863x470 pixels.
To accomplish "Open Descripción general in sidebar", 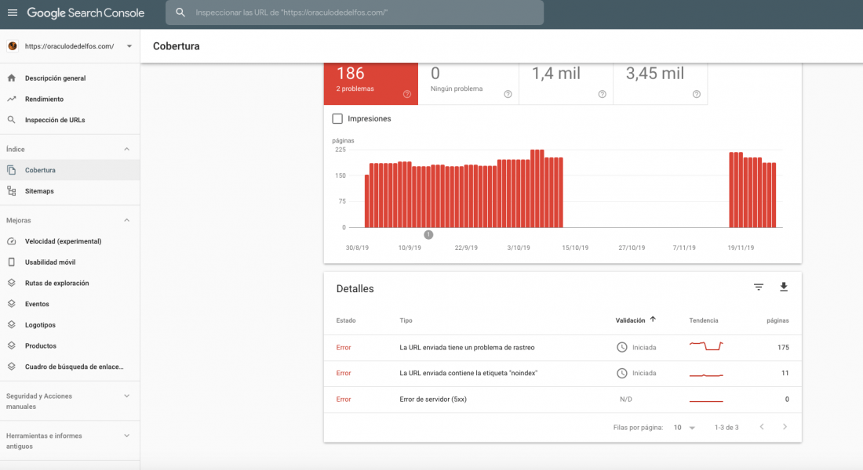I will coord(70,78).
